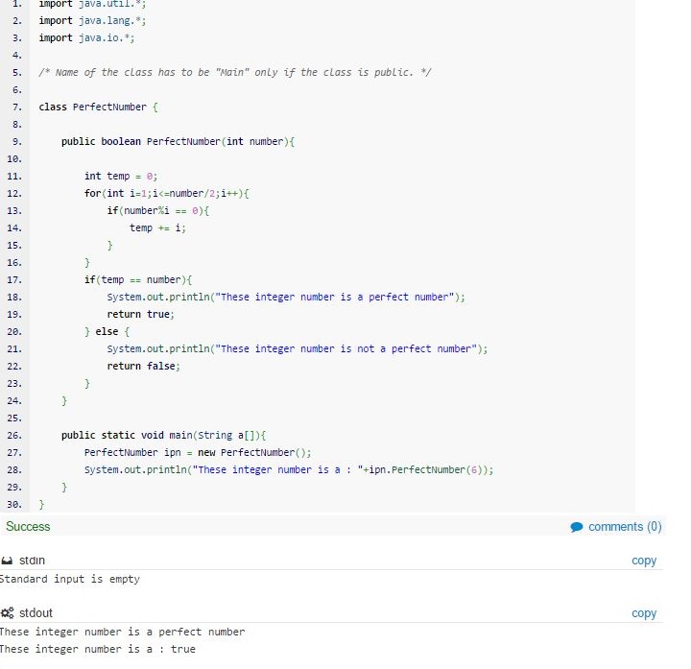Click line number 7 in the gutter

pos(16,108)
